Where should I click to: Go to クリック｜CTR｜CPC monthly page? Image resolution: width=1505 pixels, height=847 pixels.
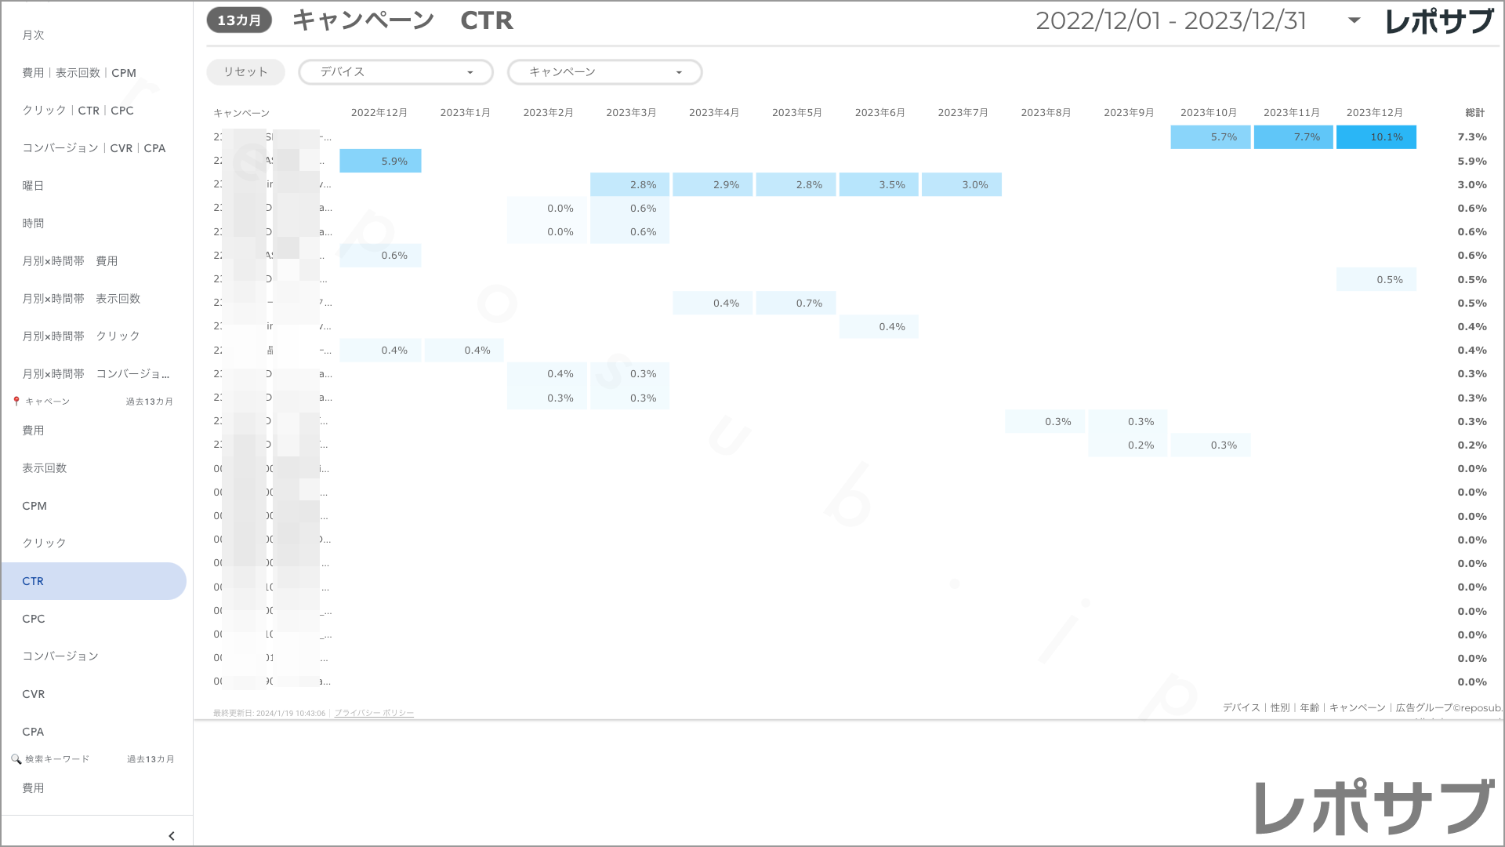(78, 111)
